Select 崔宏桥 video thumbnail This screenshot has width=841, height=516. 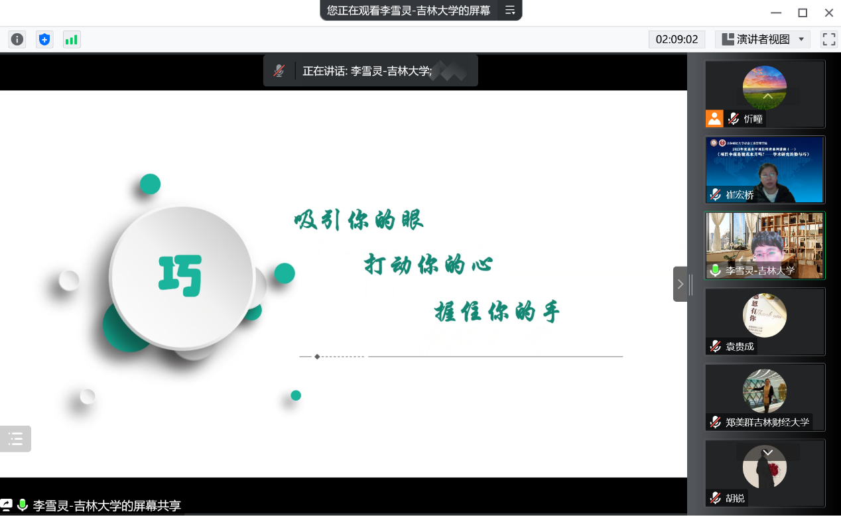[x=765, y=170]
